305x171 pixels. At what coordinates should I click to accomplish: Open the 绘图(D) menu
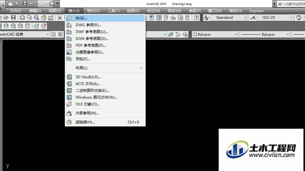coord(133,11)
